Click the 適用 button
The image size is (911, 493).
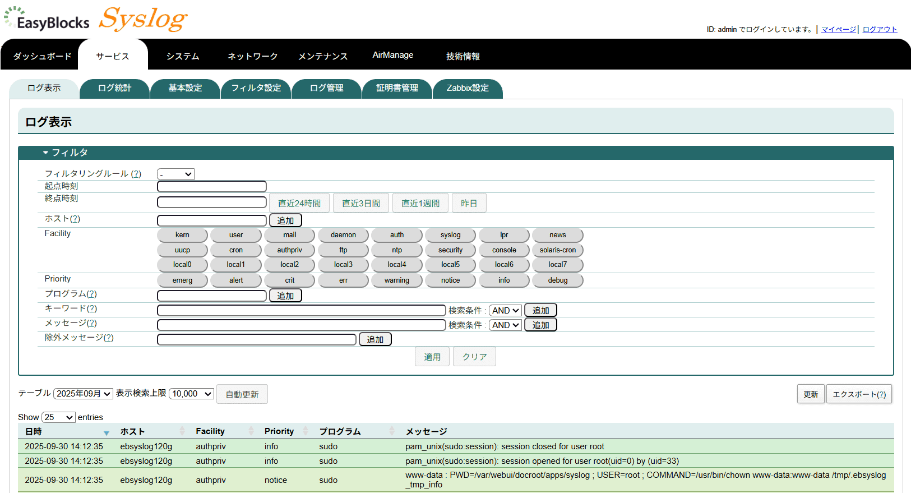coord(432,357)
